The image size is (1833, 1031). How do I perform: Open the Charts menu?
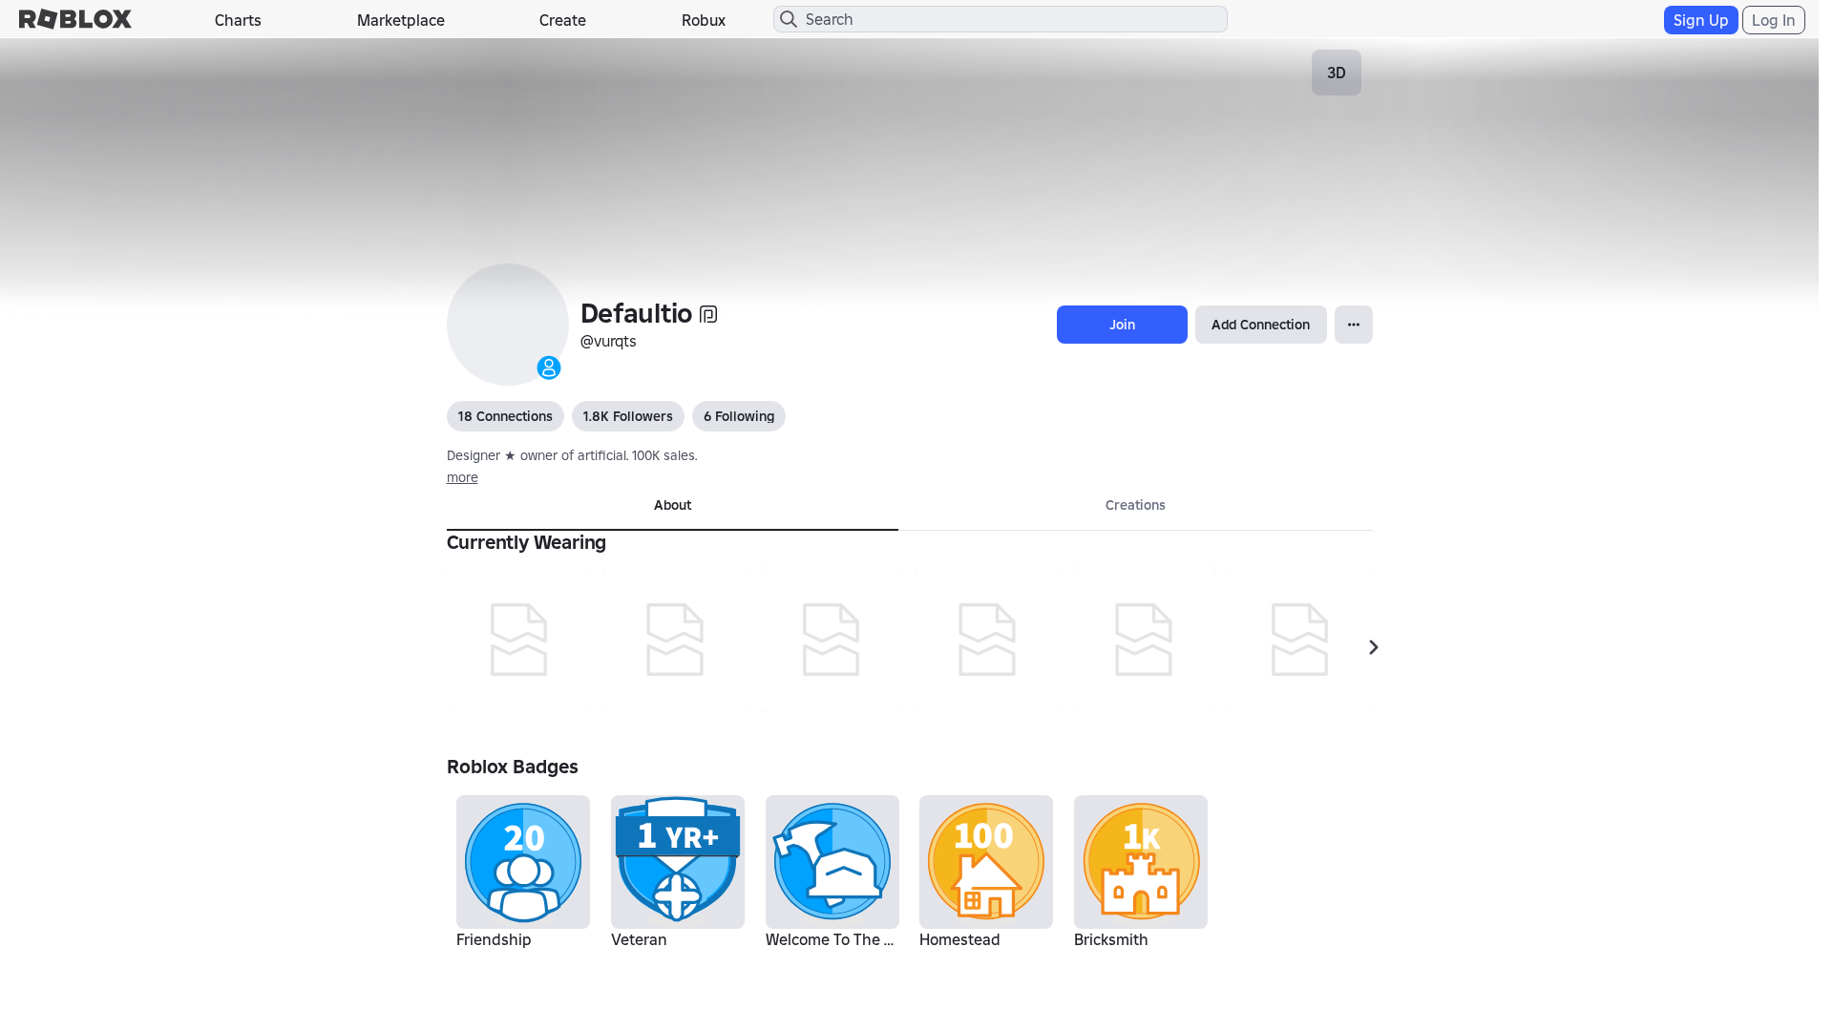coord(238,20)
